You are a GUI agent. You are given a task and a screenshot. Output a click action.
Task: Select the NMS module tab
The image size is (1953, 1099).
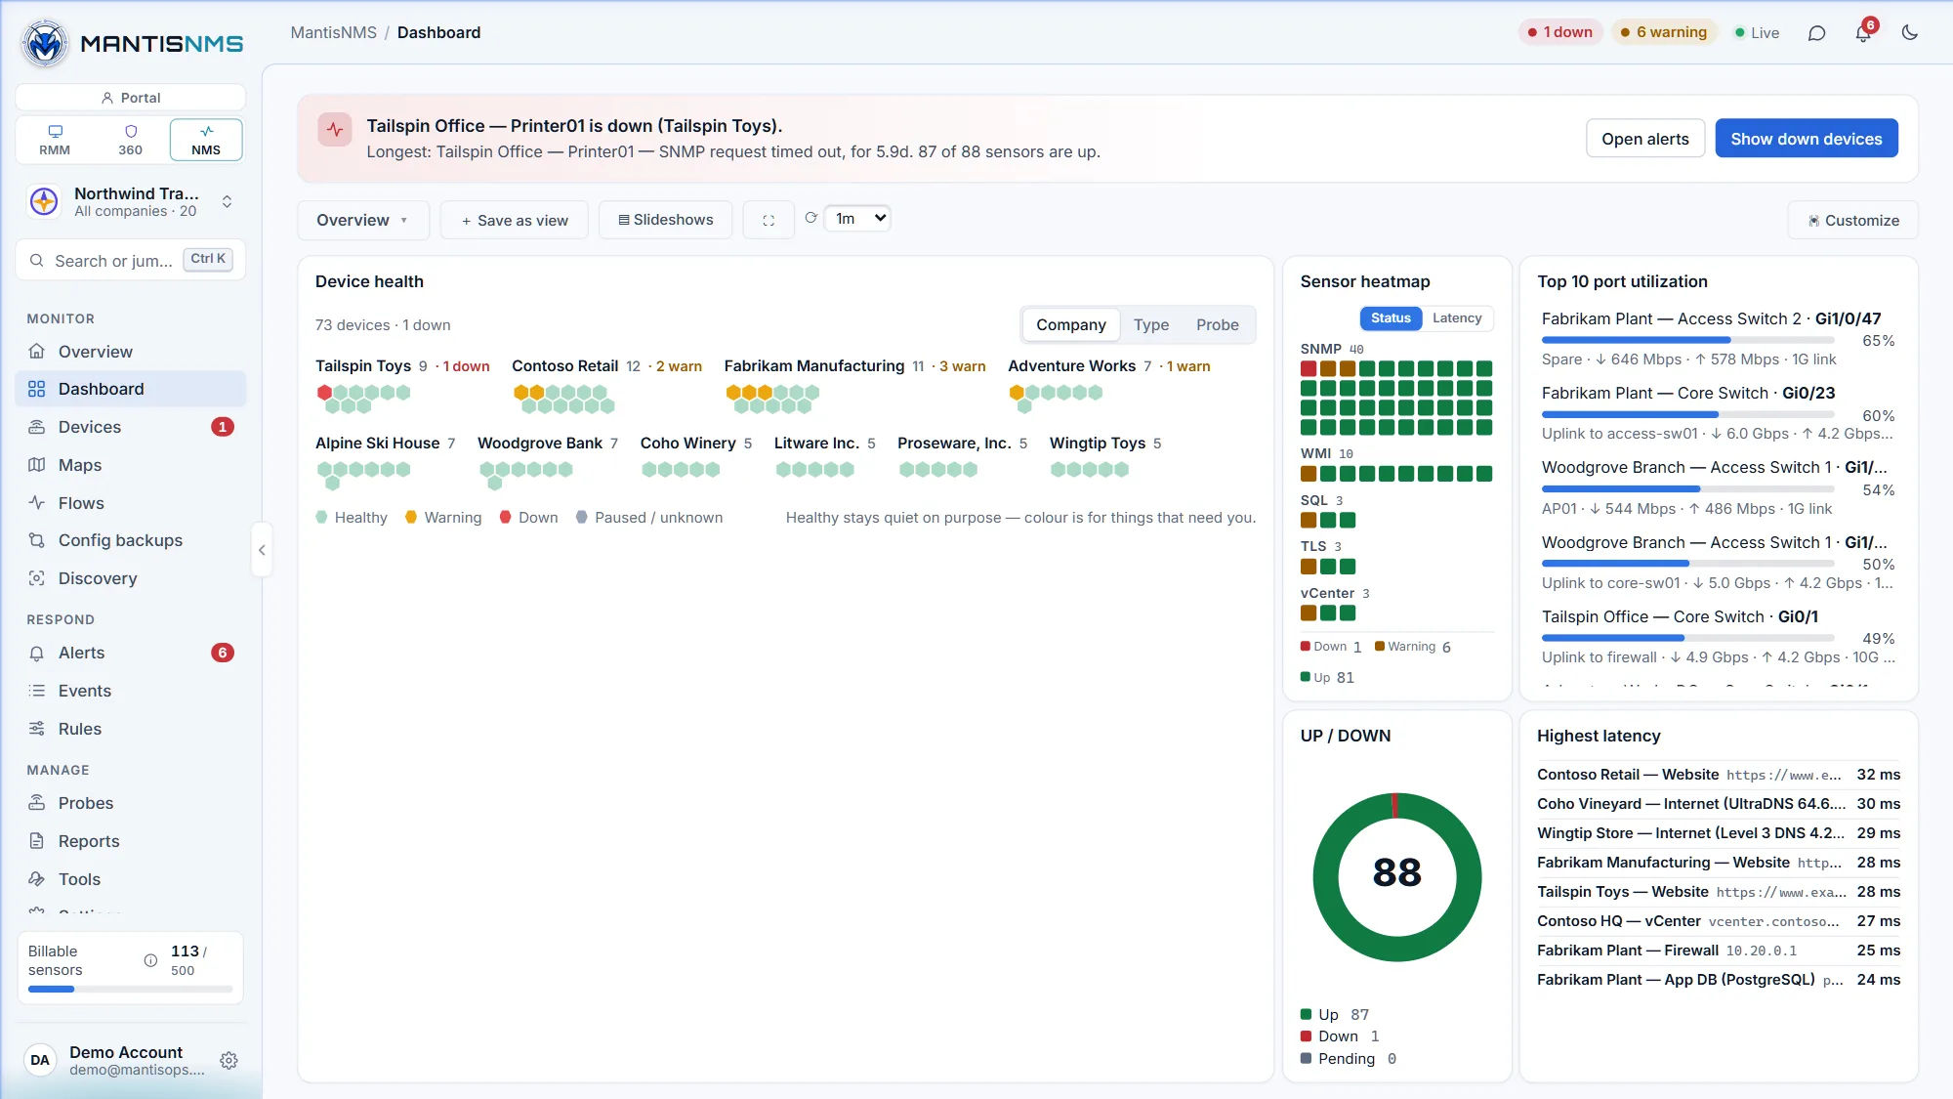206,140
